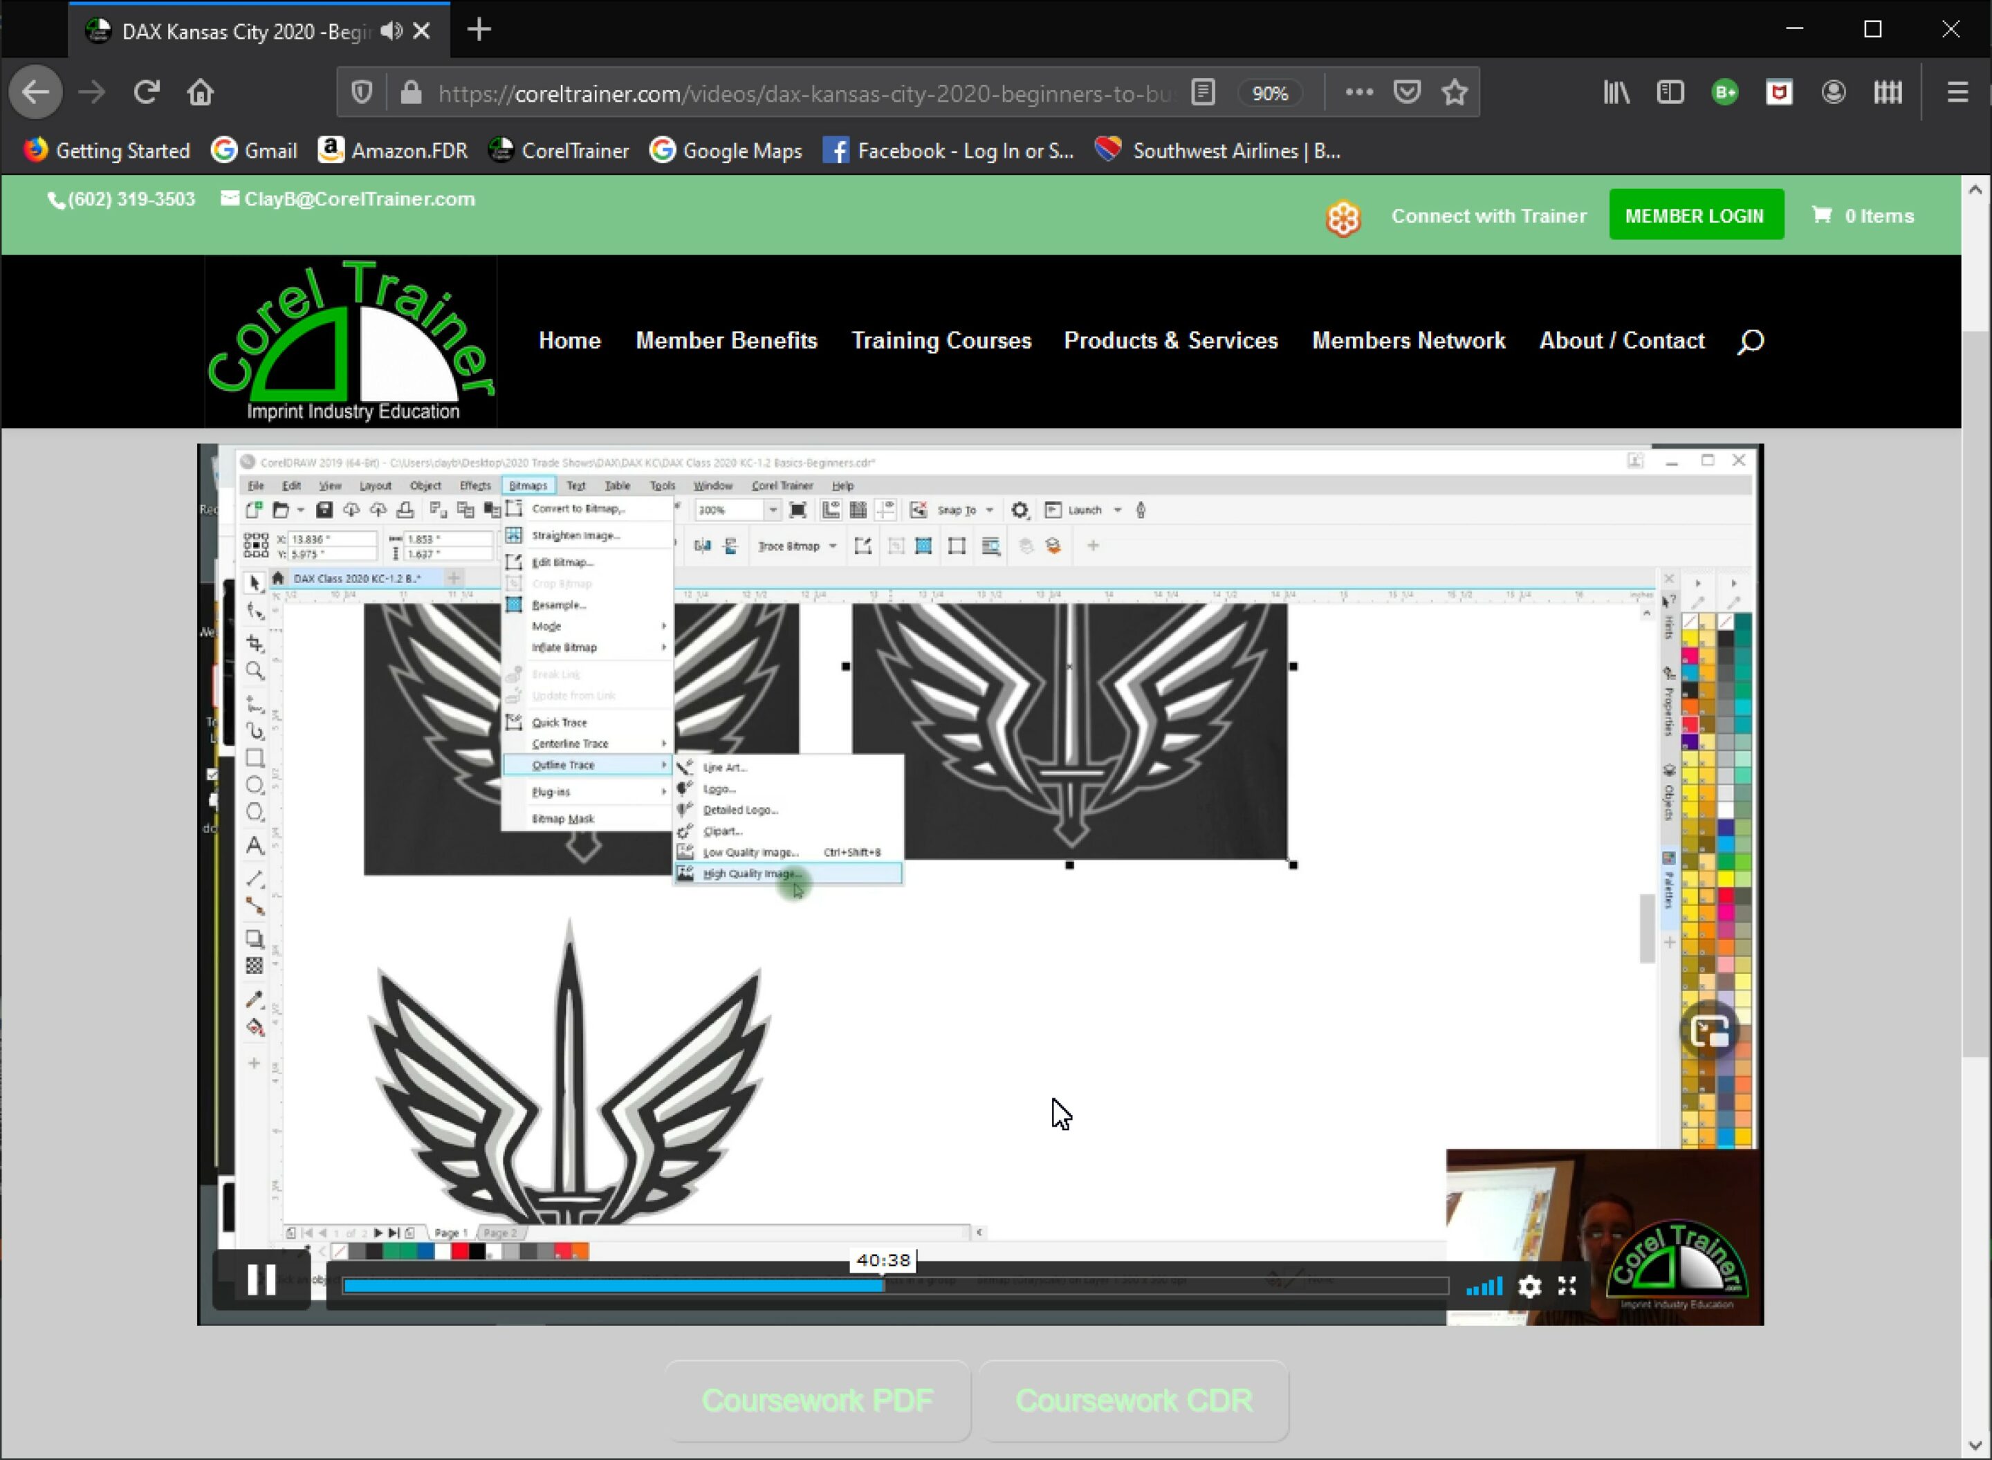This screenshot has height=1460, width=1992.
Task: Open Trace Bitmap dropdown in video
Action: pyautogui.click(x=796, y=546)
